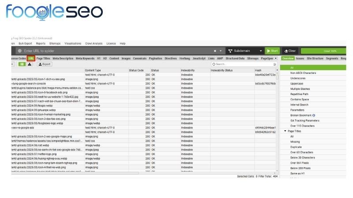Click the globe icon in the URL bar

pos(19,51)
